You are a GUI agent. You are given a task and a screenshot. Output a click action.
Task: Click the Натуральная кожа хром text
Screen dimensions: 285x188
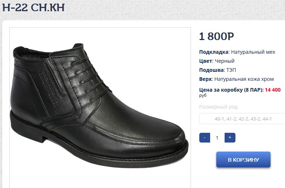244,79
